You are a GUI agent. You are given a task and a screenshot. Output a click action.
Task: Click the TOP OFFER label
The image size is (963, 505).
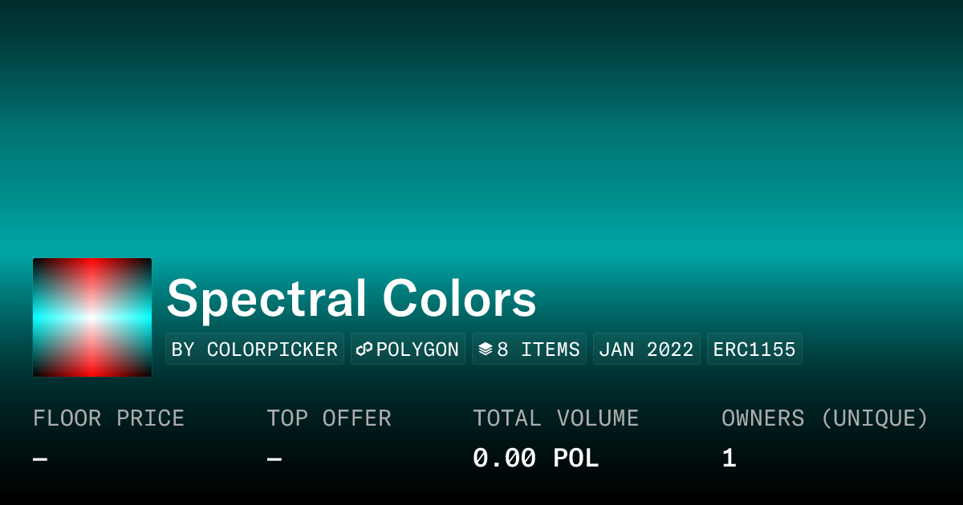[329, 418]
